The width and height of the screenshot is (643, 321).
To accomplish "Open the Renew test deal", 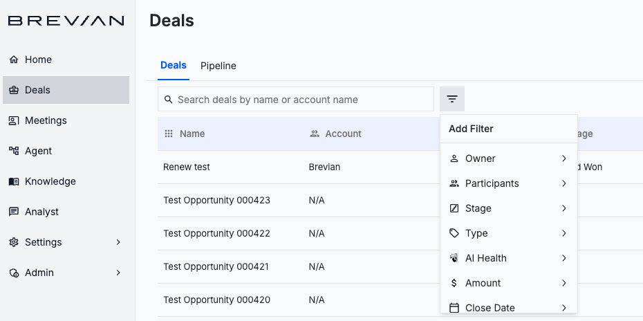I will click(x=187, y=167).
